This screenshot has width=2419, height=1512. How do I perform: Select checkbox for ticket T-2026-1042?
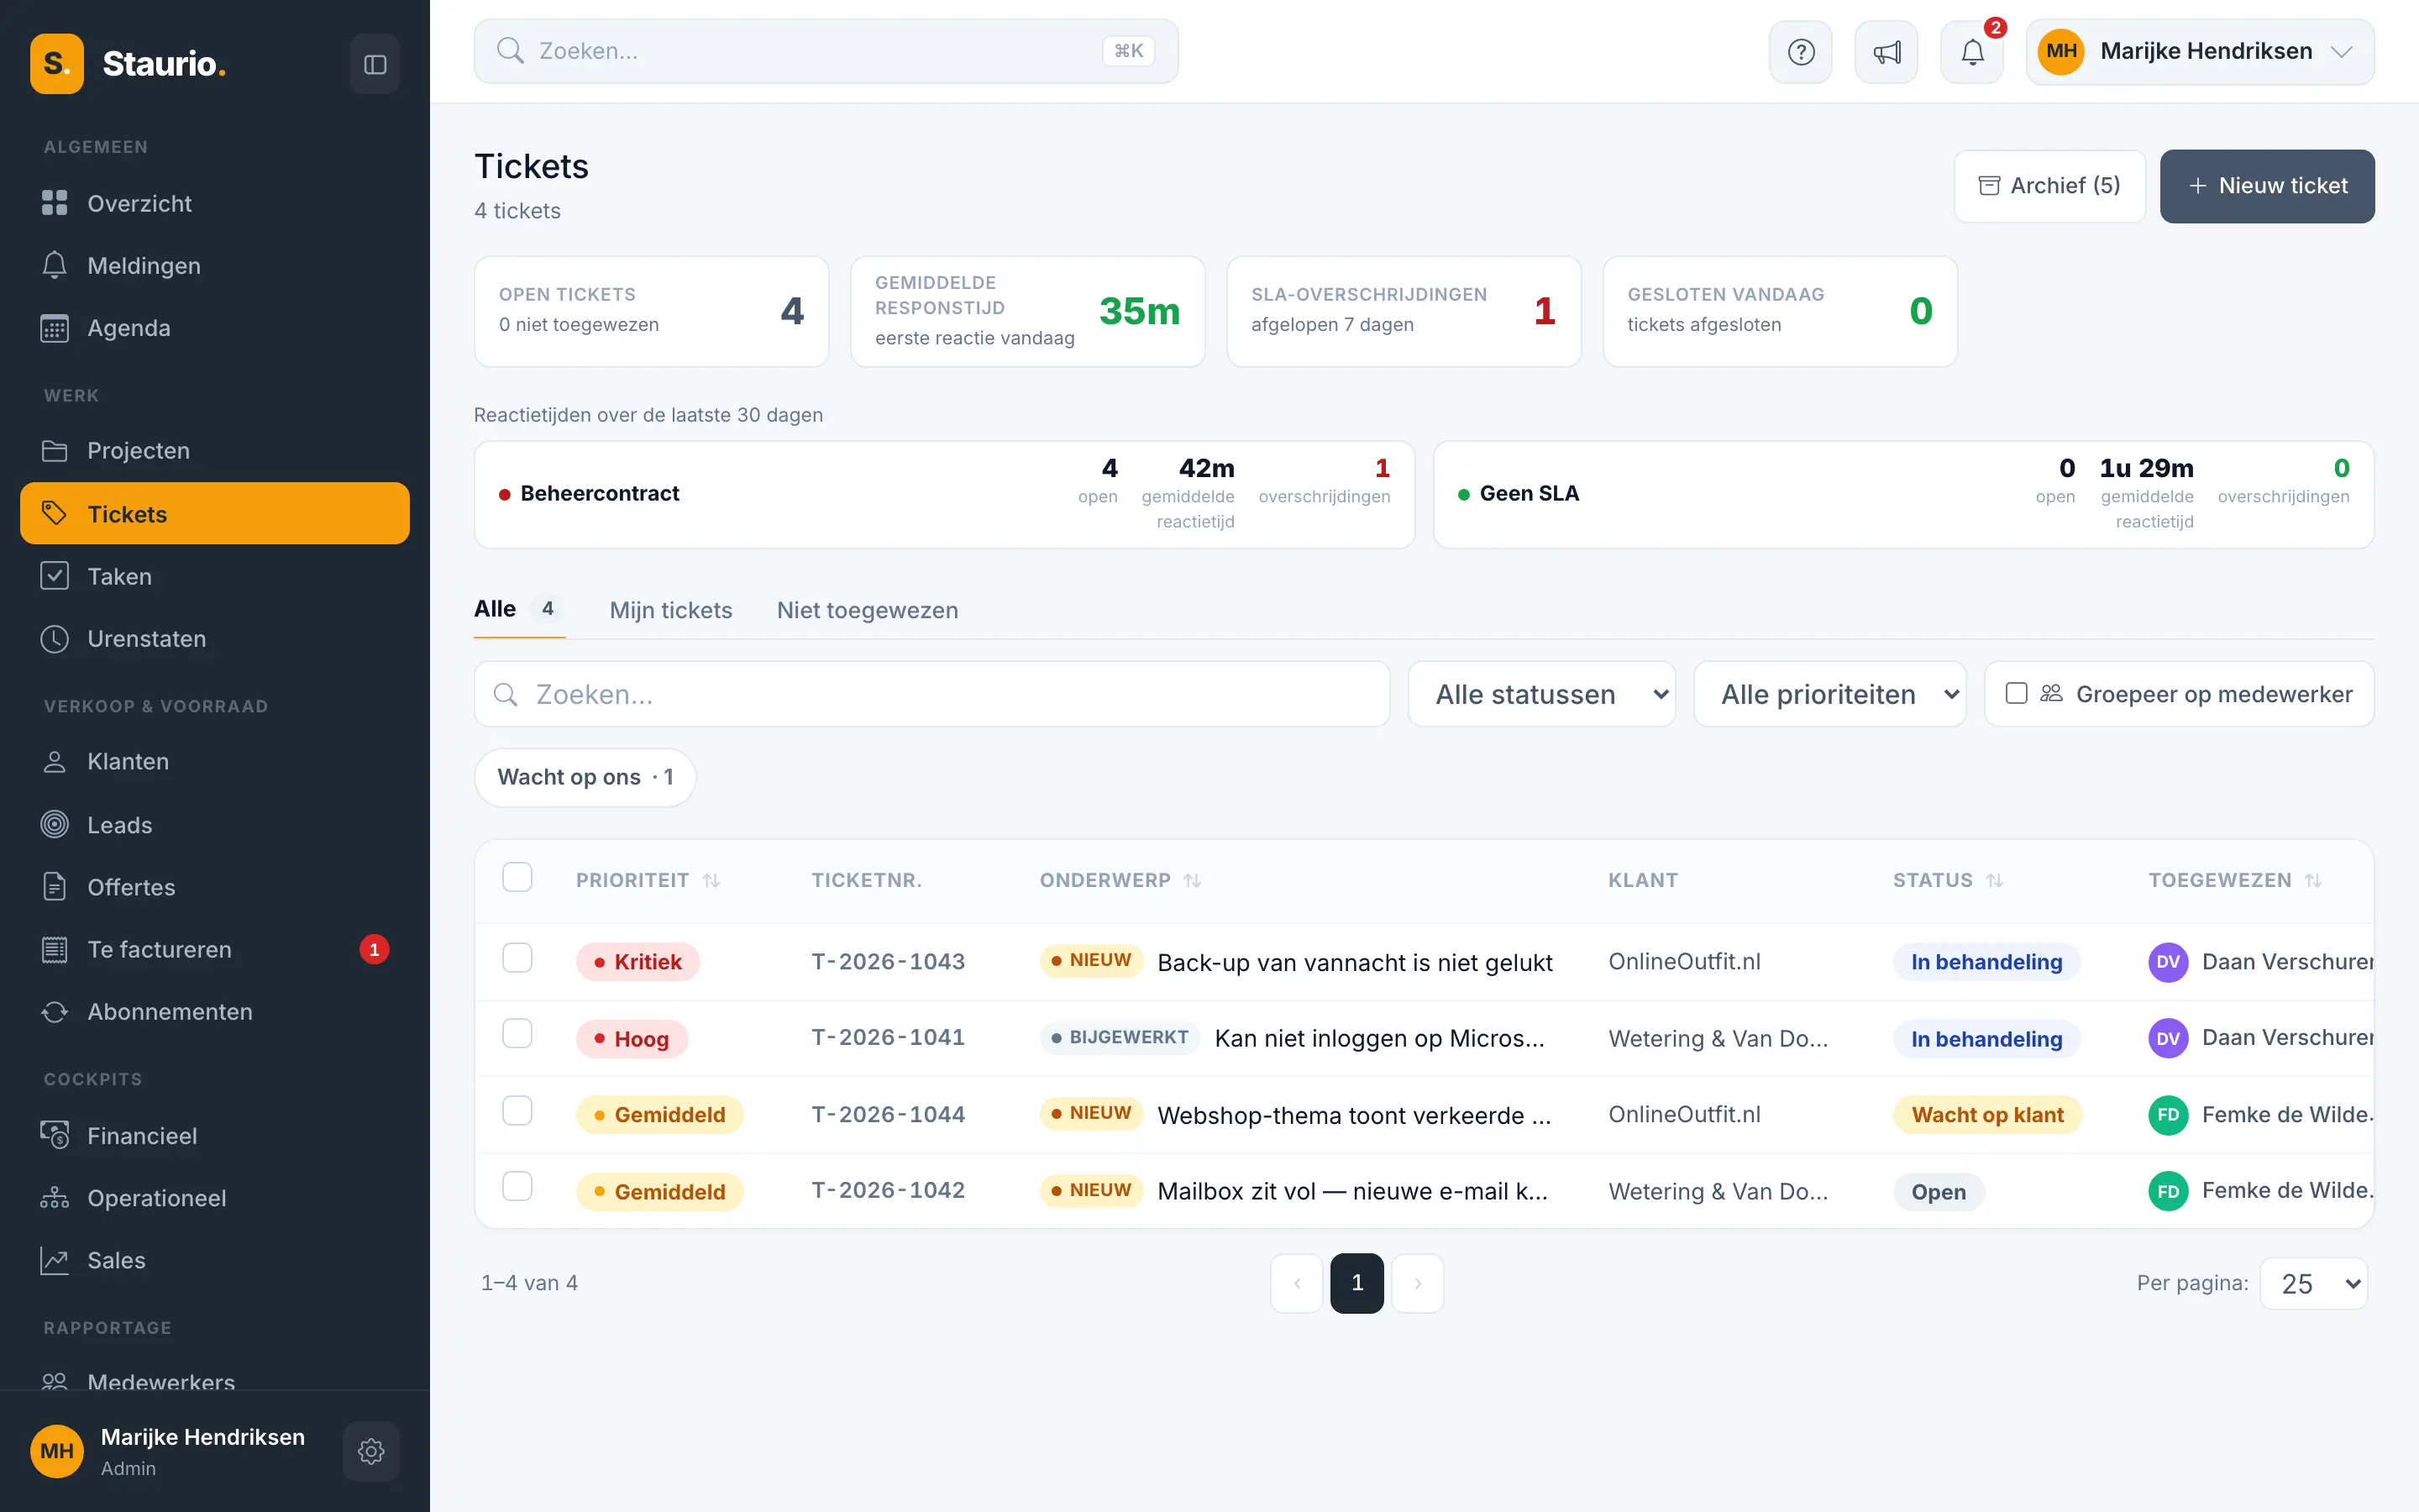coord(517,1187)
